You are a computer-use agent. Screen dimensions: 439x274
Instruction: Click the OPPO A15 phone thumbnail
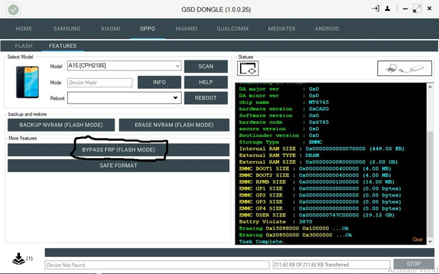click(27, 82)
